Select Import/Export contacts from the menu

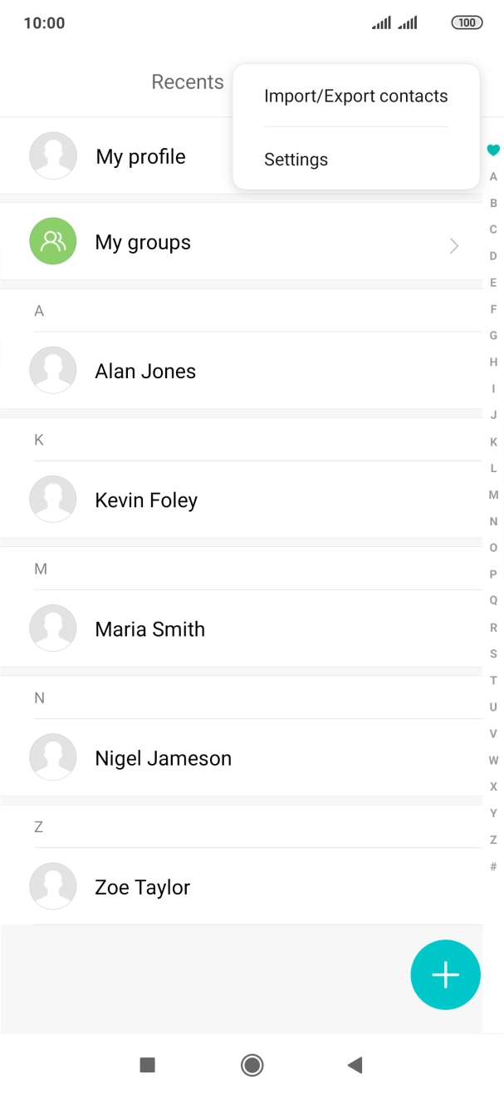(355, 96)
